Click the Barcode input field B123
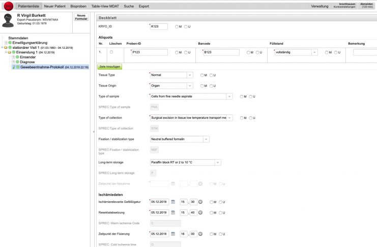The image size is (377, 247). pyautogui.click(x=221, y=52)
